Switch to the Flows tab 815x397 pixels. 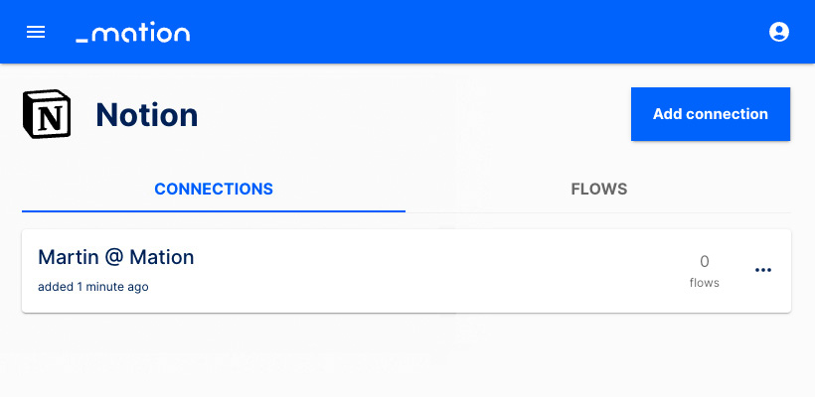coord(598,189)
